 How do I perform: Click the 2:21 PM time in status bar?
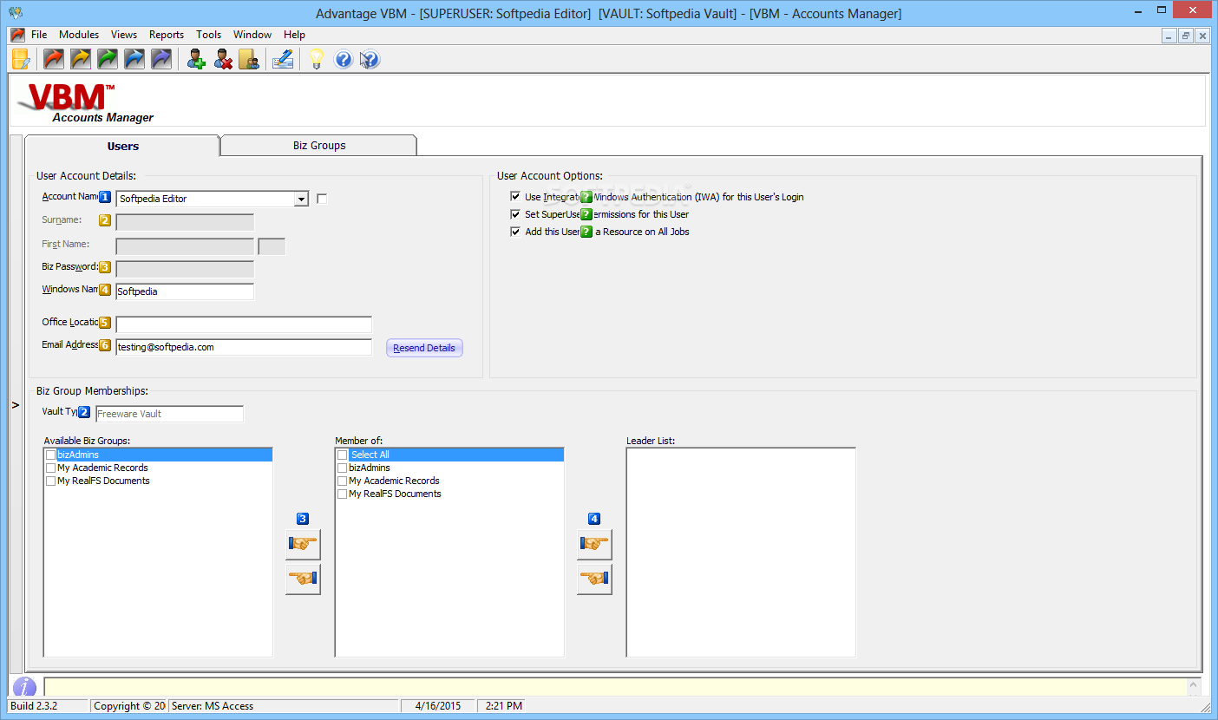pos(504,706)
